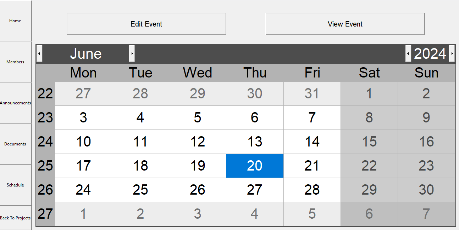The image size is (459, 230).
Task: Switch to Announcements page
Action: (15, 103)
